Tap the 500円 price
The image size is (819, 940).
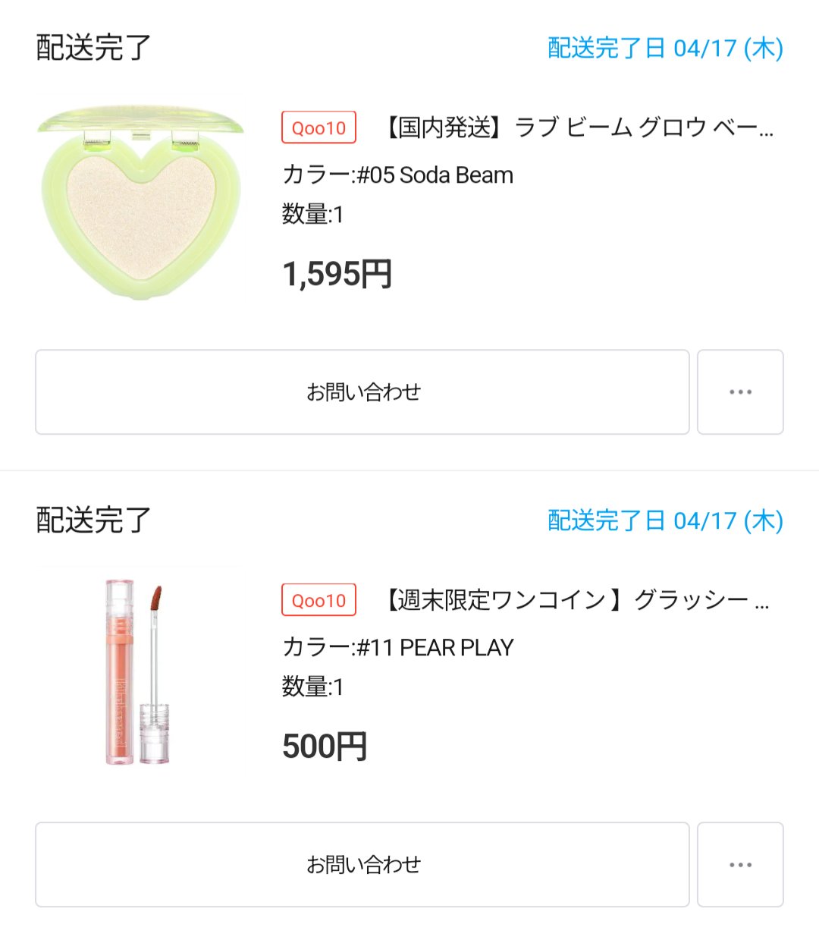point(325,747)
